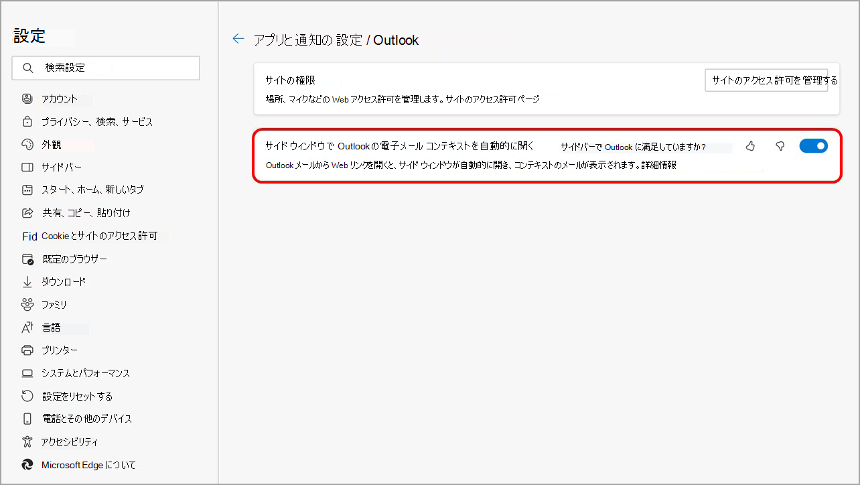This screenshot has height=485, width=860.
Task: Open the アカウント settings section
Action: click(60, 98)
